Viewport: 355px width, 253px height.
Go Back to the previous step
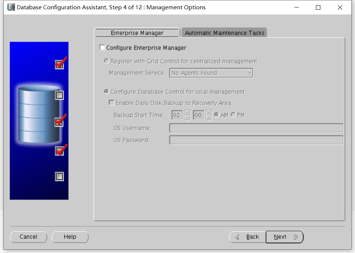pyautogui.click(x=247, y=237)
